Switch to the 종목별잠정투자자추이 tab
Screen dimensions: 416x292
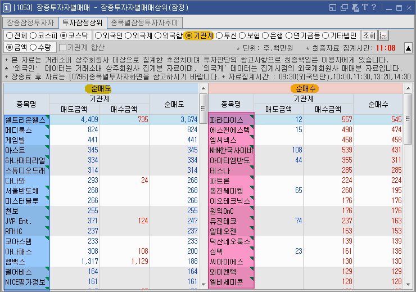click(x=144, y=23)
